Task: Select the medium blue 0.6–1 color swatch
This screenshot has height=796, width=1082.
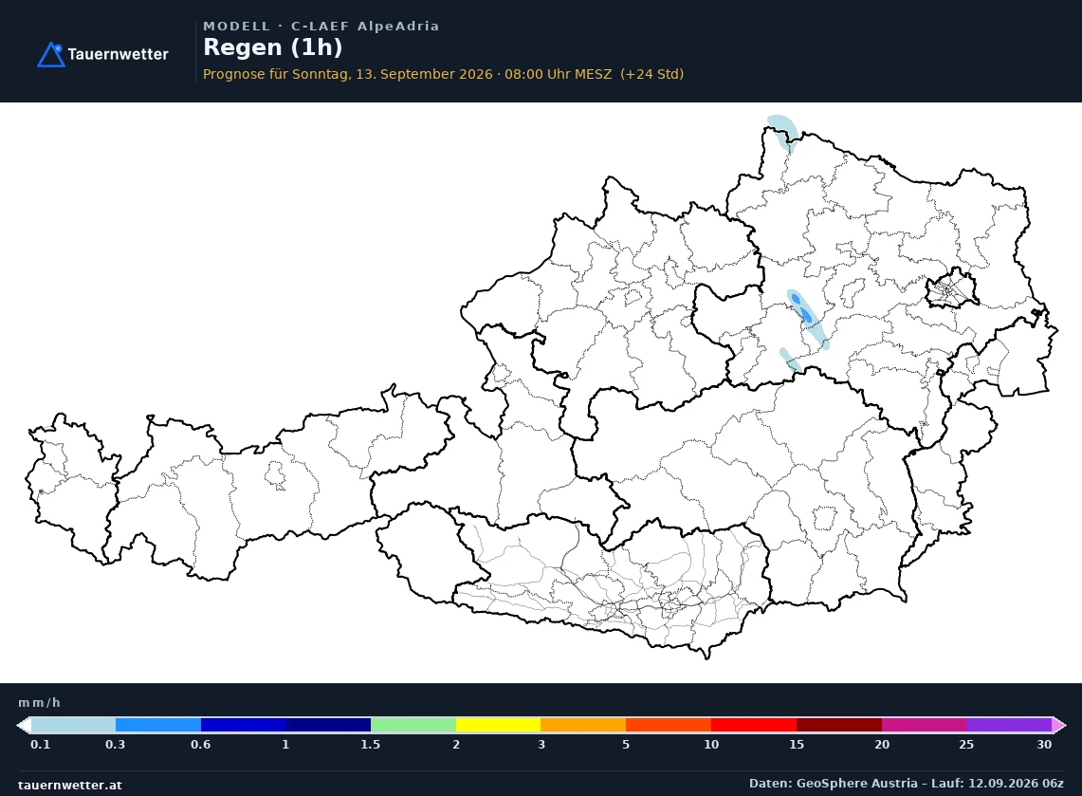Action: 243,725
